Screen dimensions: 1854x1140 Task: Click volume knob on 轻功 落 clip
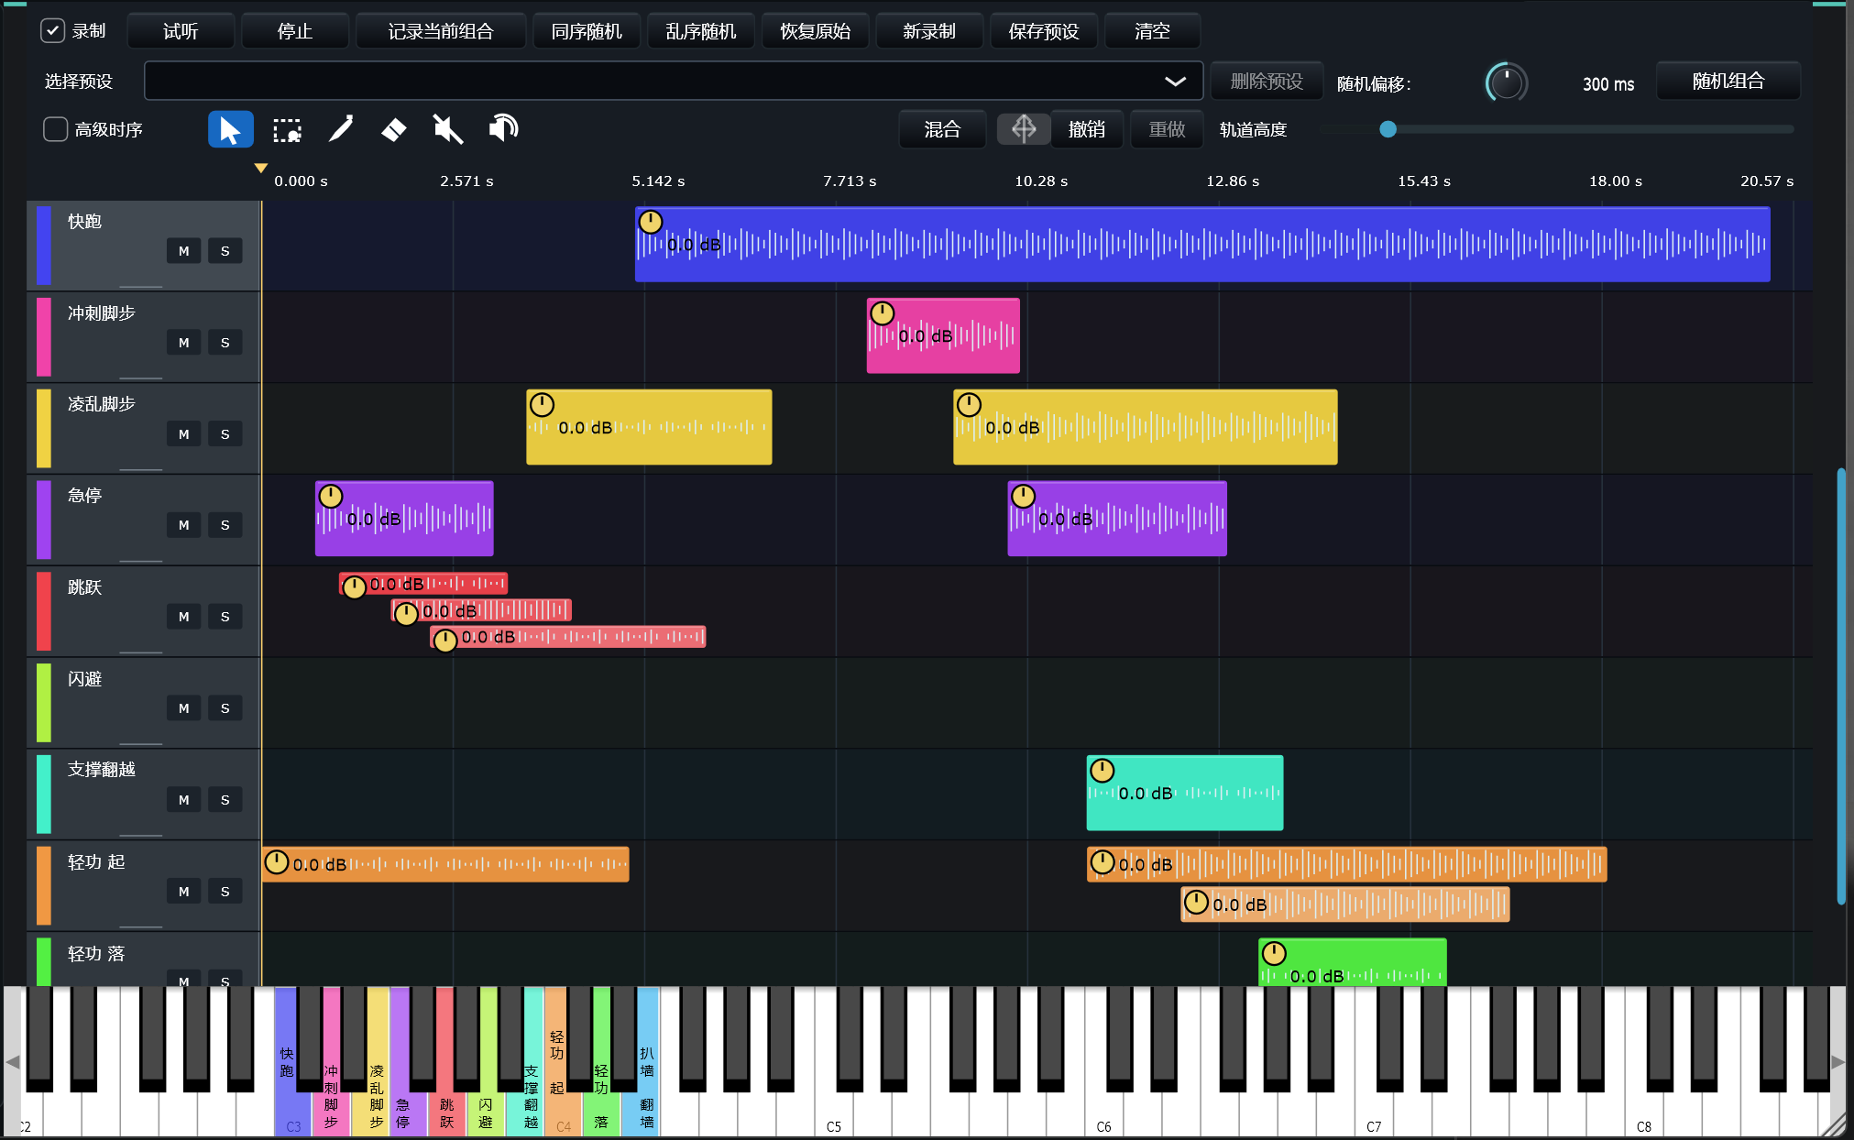pos(1274,953)
